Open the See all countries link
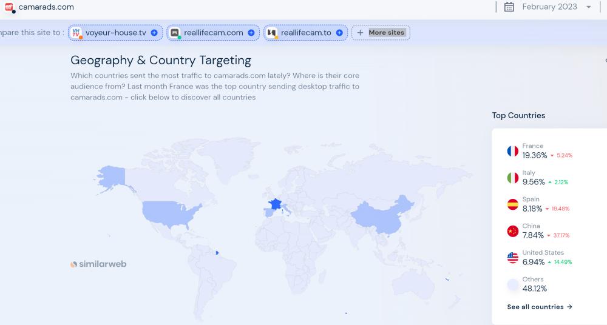The height and width of the screenshot is (325, 607). click(540, 307)
